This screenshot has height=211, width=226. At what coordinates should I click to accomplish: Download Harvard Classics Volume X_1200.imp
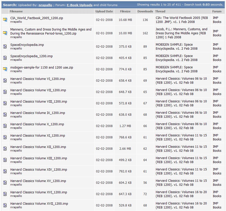37,124
